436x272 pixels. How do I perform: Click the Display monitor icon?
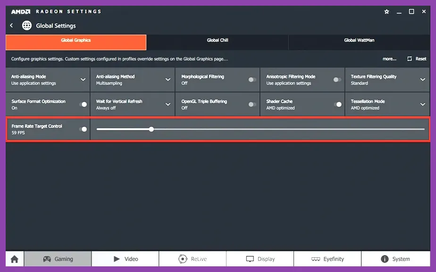[x=250, y=259]
